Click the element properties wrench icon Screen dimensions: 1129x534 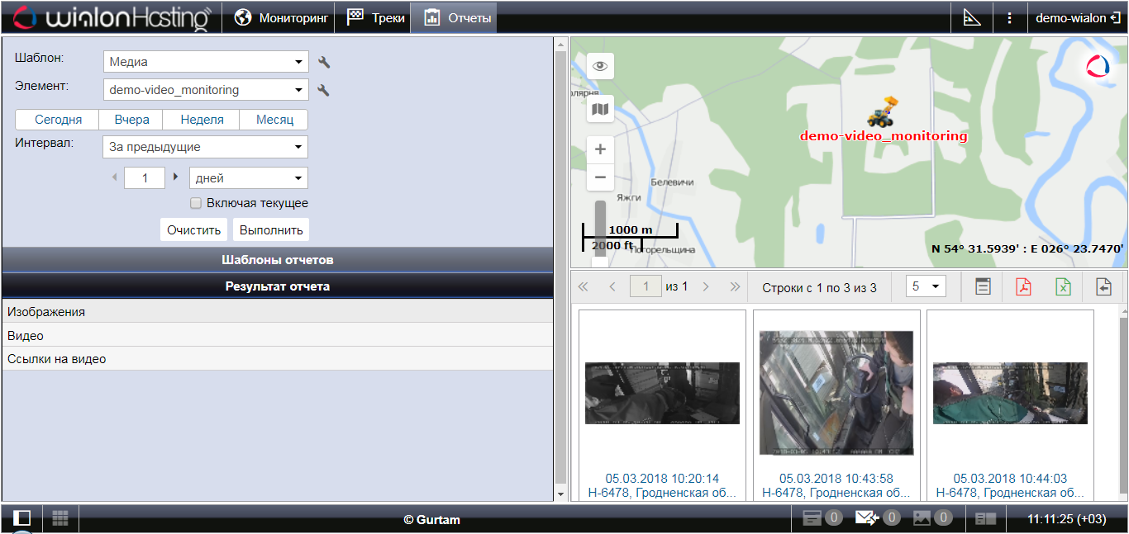(324, 90)
